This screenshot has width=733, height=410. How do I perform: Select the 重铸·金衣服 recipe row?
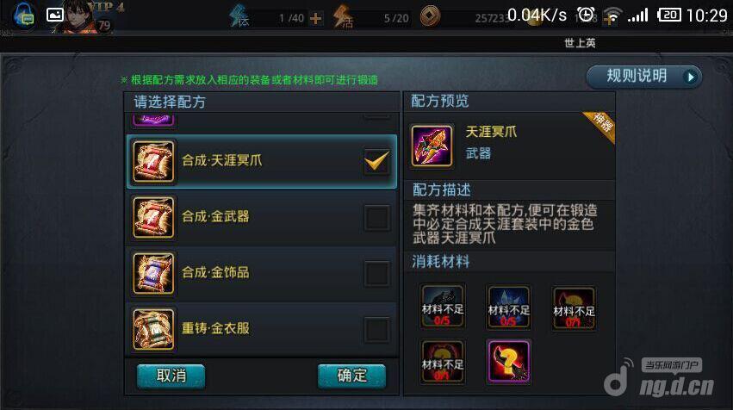[262, 330]
